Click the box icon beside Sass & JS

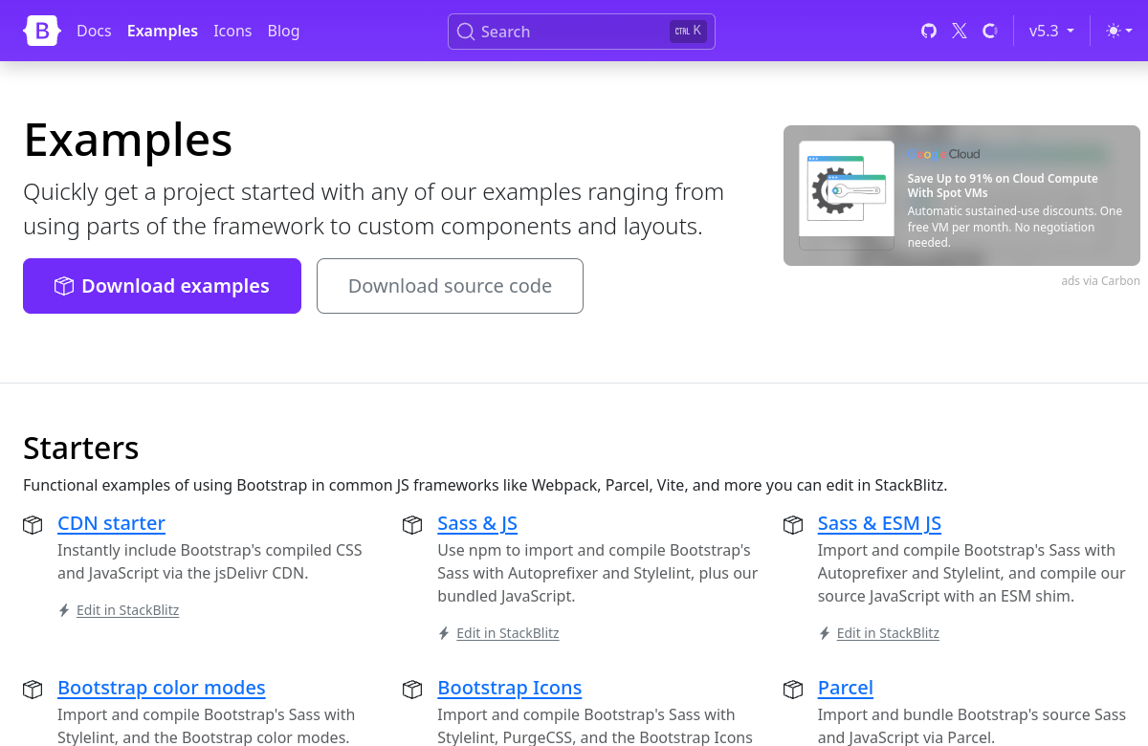(x=412, y=525)
